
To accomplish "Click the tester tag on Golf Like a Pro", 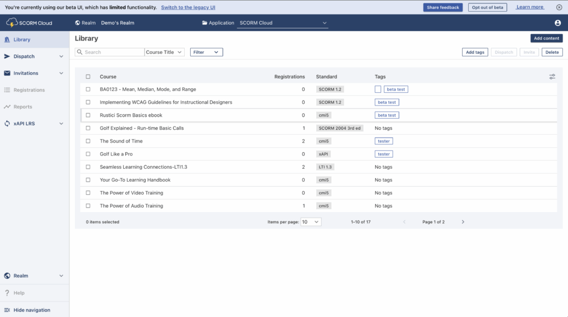I will tap(384, 154).
